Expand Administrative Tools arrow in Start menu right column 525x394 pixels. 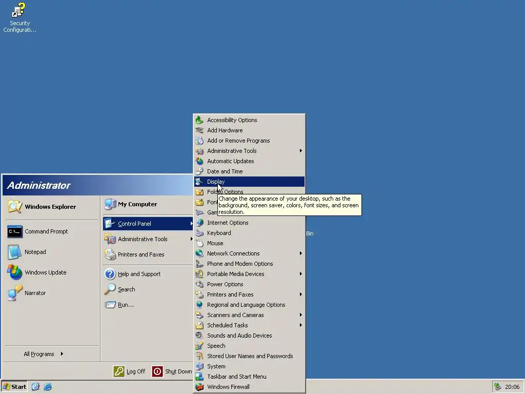click(x=191, y=239)
